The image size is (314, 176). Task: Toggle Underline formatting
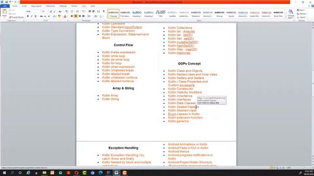pos(35,16)
